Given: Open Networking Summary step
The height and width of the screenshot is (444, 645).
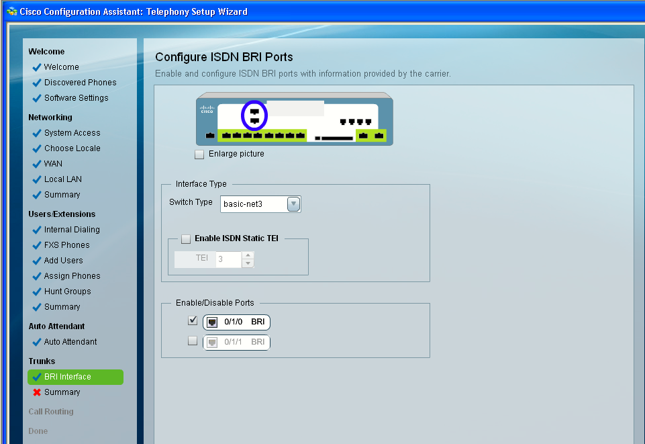Looking at the screenshot, I should pyautogui.click(x=62, y=195).
